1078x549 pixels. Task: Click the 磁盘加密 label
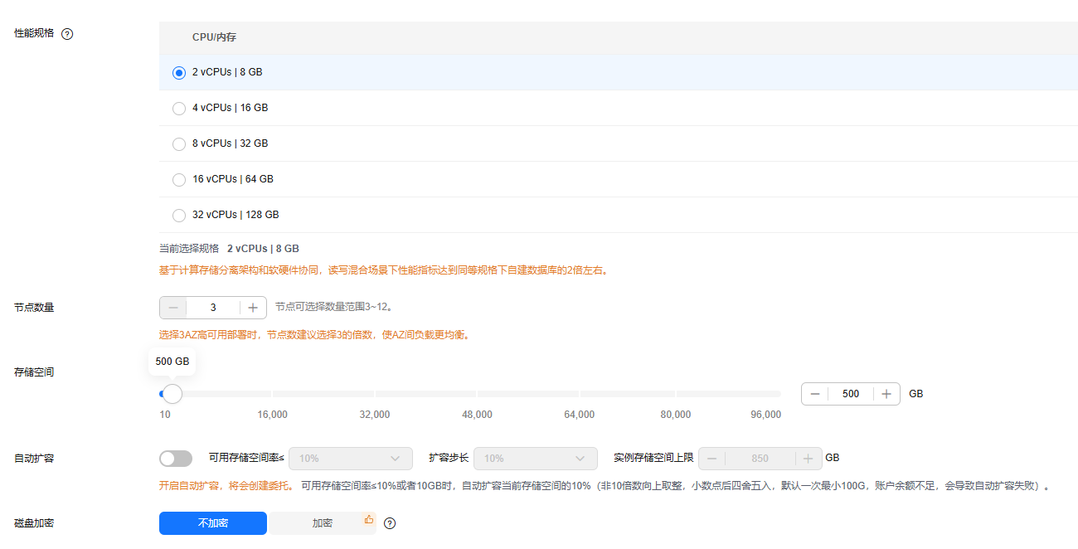(x=34, y=523)
